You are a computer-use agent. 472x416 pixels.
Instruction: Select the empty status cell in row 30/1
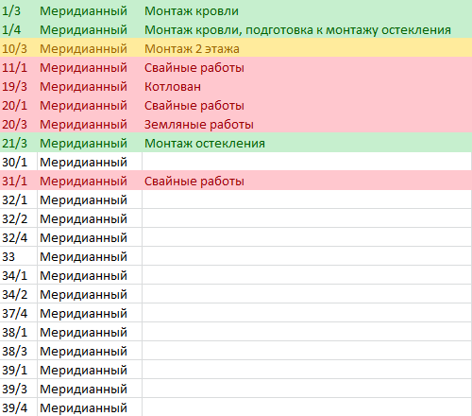[x=307, y=162]
